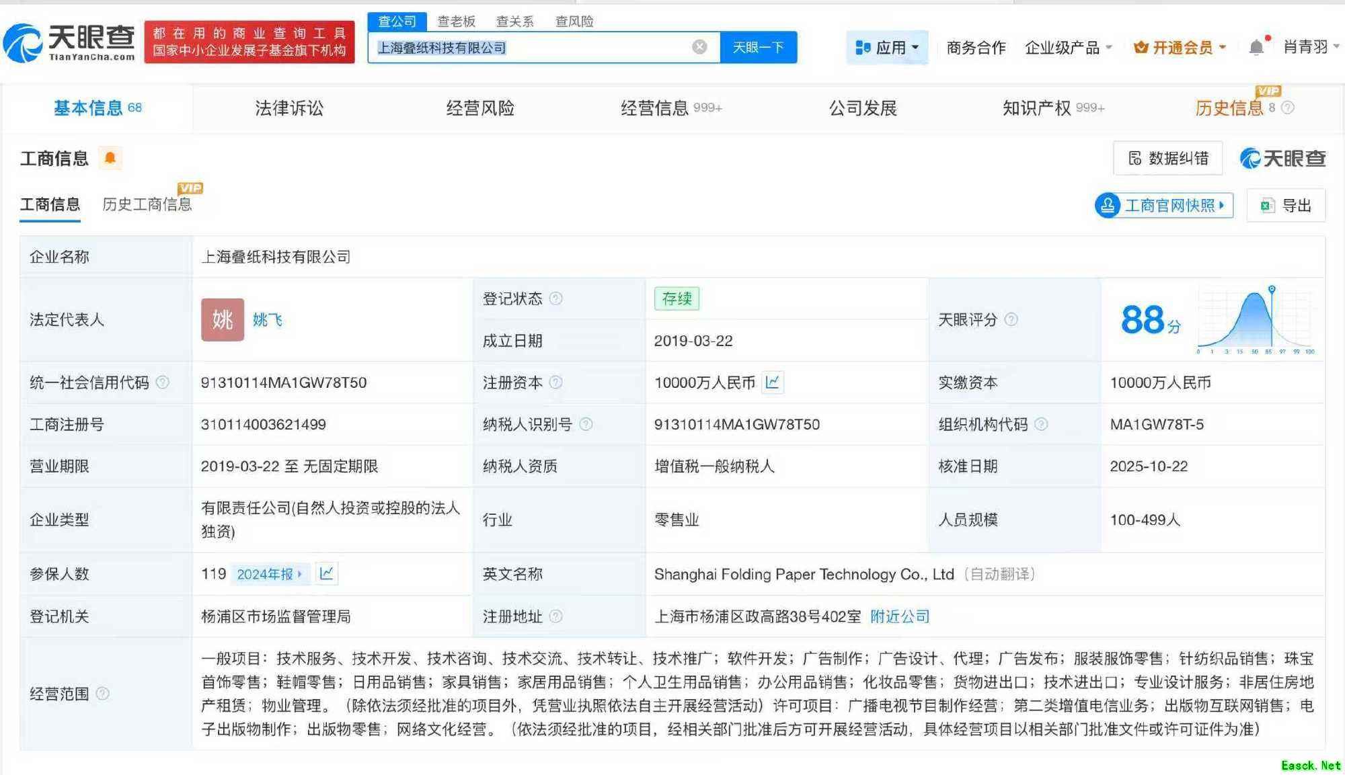This screenshot has width=1345, height=775.
Task: Open the 法律诉讼 tab
Action: [289, 108]
